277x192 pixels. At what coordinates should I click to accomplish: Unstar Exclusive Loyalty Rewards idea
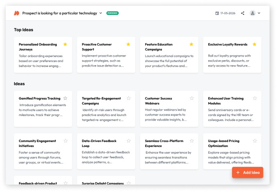(254, 44)
